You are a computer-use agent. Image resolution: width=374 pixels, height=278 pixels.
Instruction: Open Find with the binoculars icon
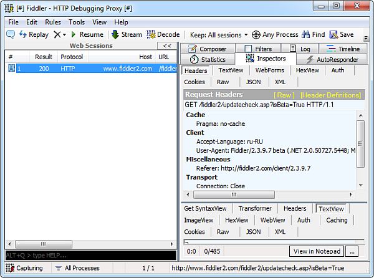coord(305,35)
